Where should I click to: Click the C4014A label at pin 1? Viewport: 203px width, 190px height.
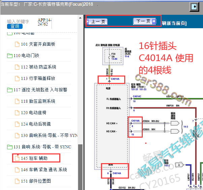pos(115,79)
